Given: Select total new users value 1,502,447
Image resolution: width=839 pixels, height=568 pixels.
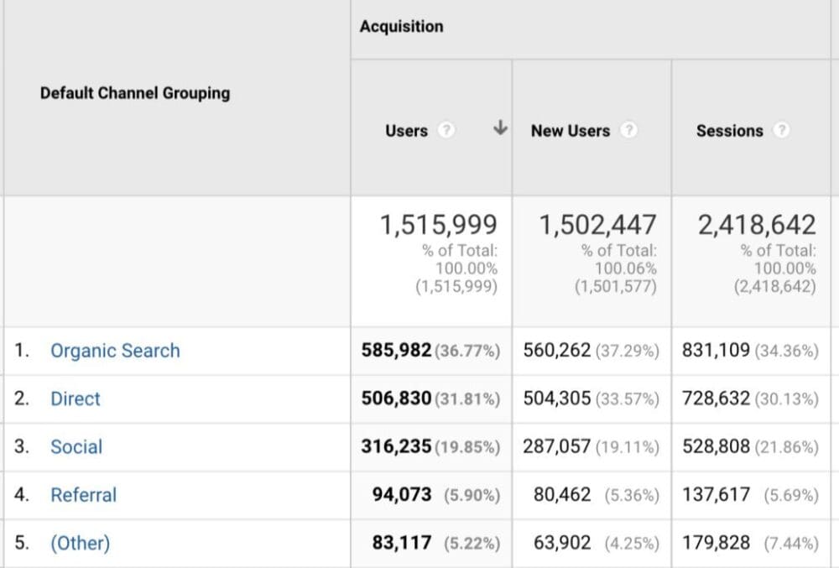Looking at the screenshot, I should click(597, 225).
